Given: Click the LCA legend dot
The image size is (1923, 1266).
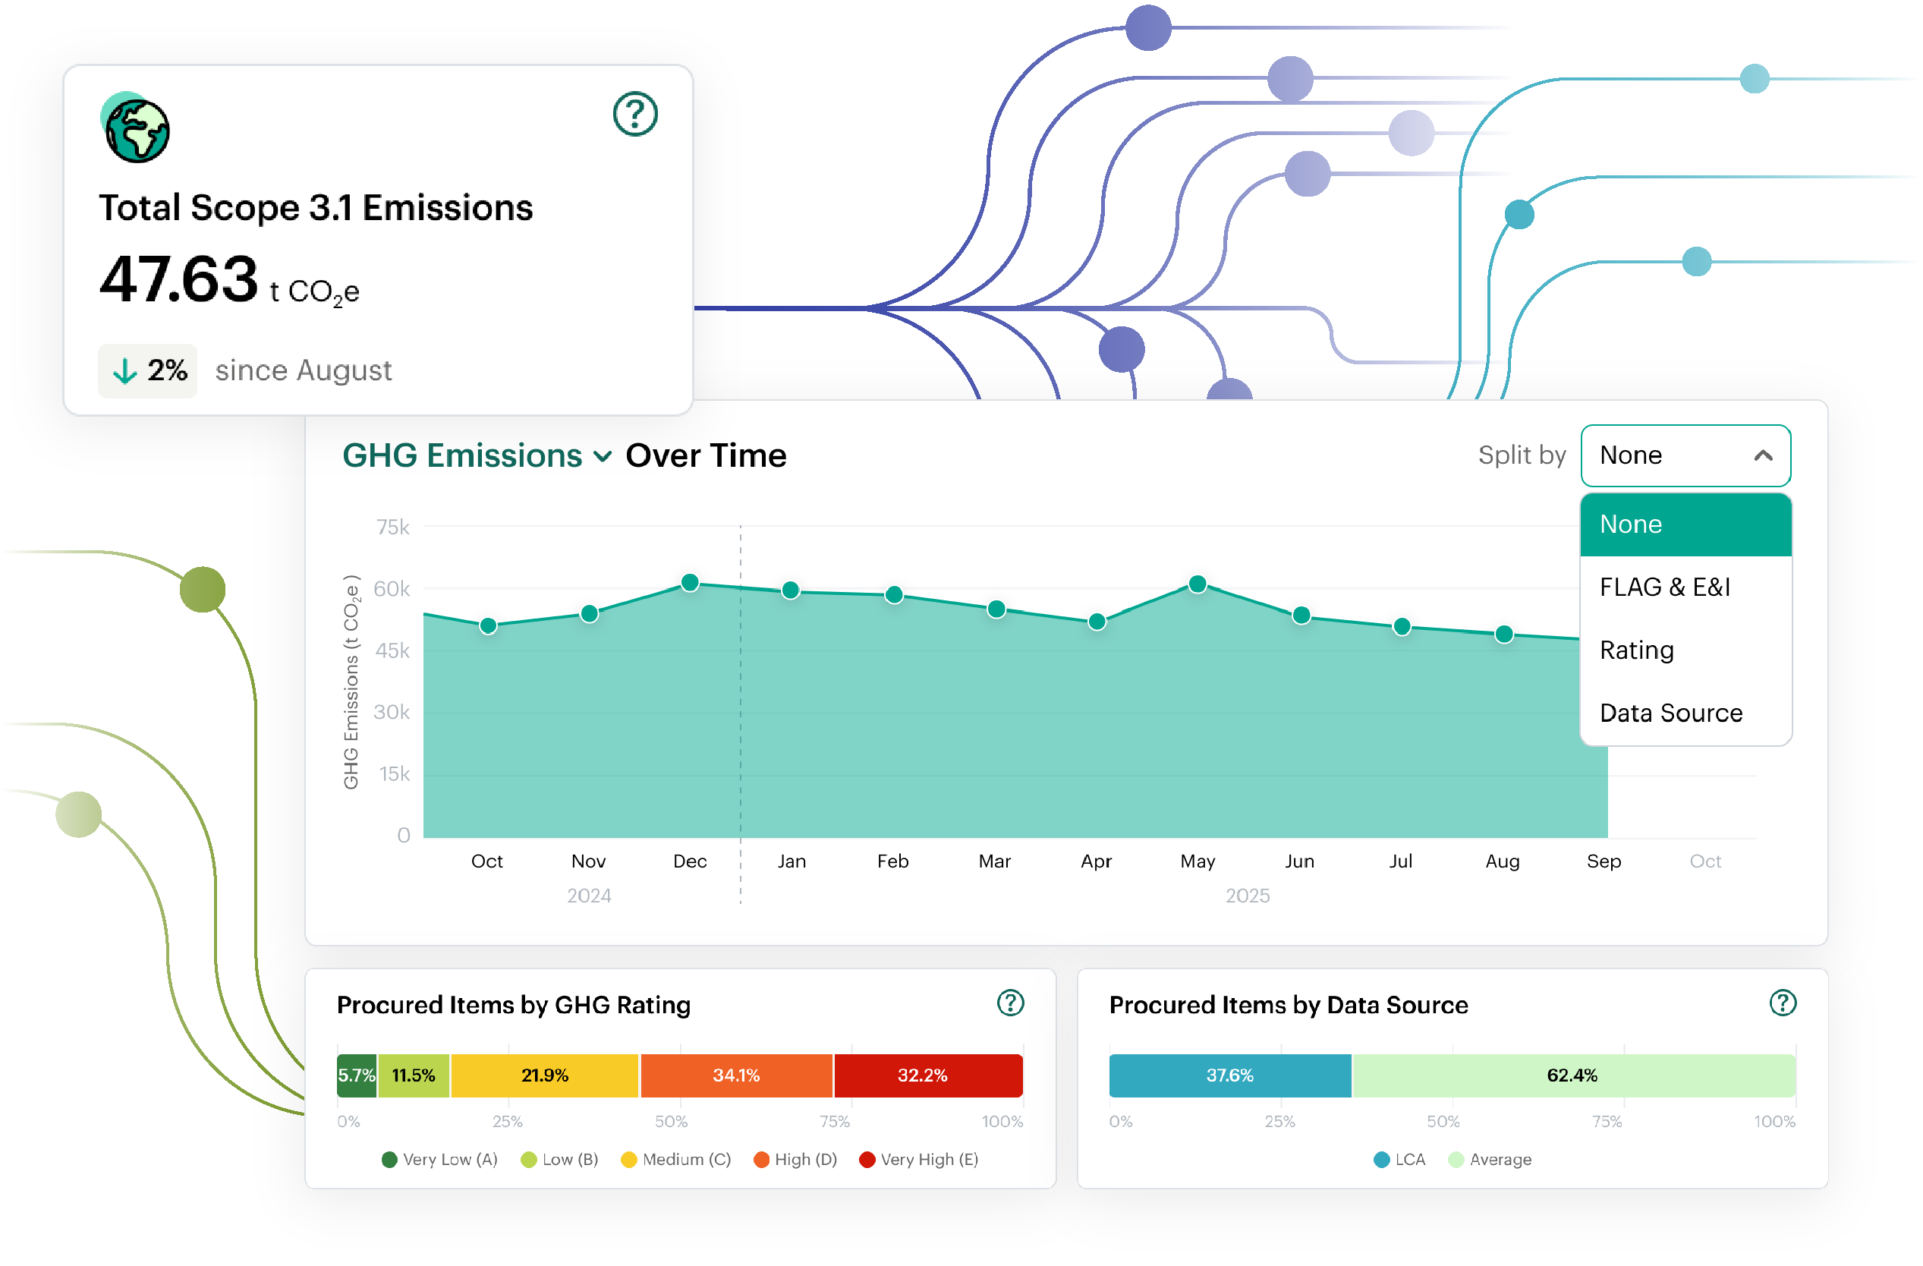Looking at the screenshot, I should tap(1381, 1160).
